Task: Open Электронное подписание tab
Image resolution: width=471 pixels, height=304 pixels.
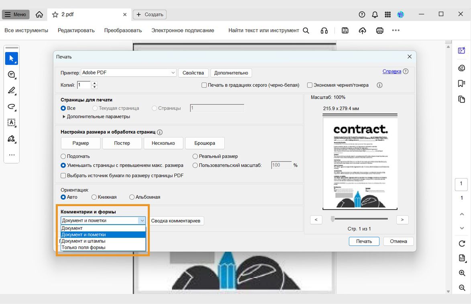Action: point(183,30)
